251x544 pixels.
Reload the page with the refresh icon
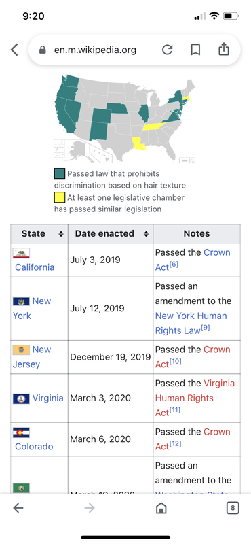(x=167, y=50)
